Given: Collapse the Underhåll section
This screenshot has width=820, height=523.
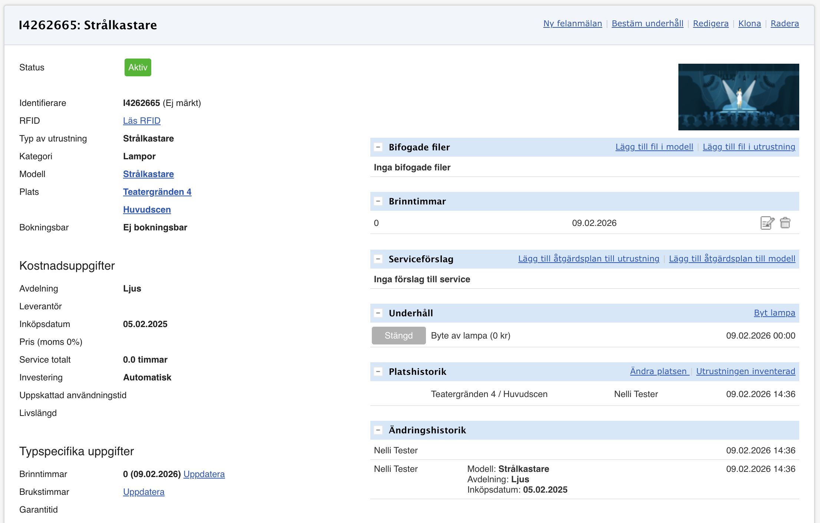Looking at the screenshot, I should click(378, 313).
